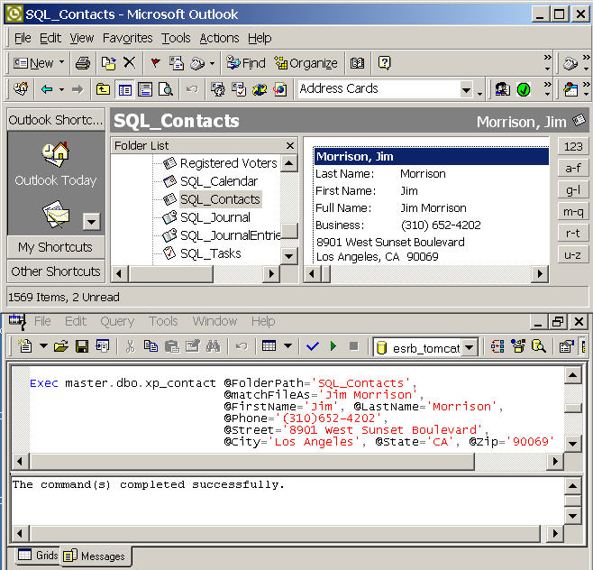Open Print Preview icon in Outlook
The image size is (593, 570).
pos(166,89)
